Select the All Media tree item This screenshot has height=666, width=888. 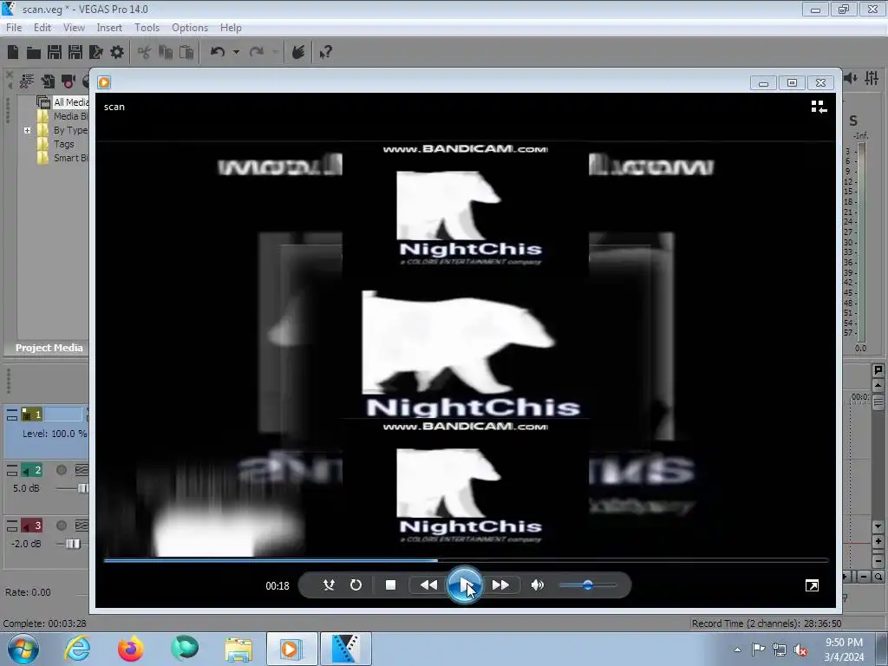(x=71, y=102)
